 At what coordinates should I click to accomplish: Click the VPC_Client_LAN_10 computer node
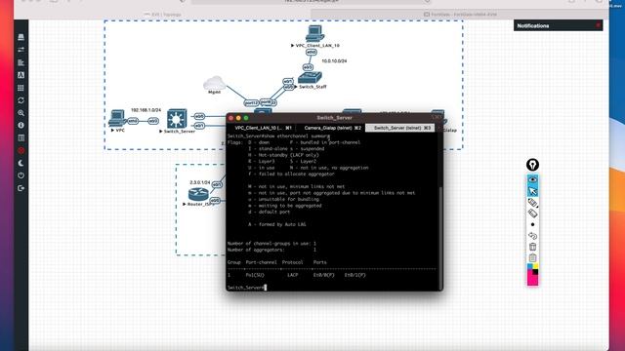click(314, 33)
